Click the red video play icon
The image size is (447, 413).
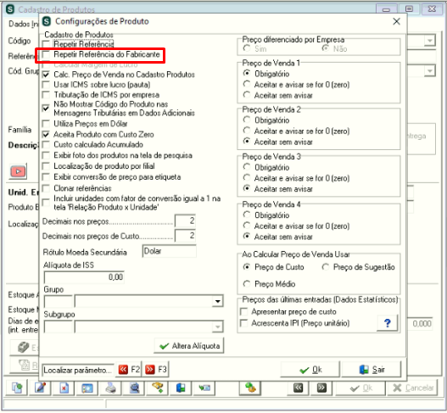pos(19,171)
